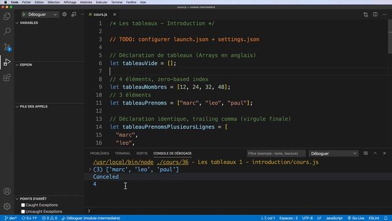Image resolution: width=392 pixels, height=221 pixels.
Task: Click in the console filter input field
Action: coord(276,153)
